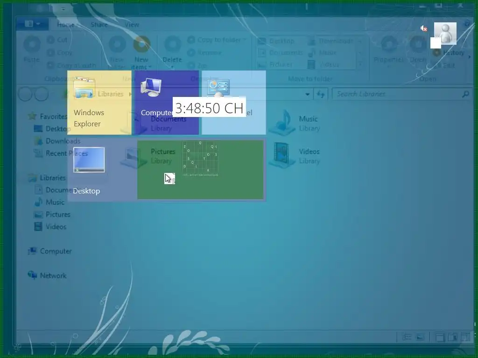Screen dimensions: 478x358
Task: Click Rename in the ribbon
Action: point(204,53)
